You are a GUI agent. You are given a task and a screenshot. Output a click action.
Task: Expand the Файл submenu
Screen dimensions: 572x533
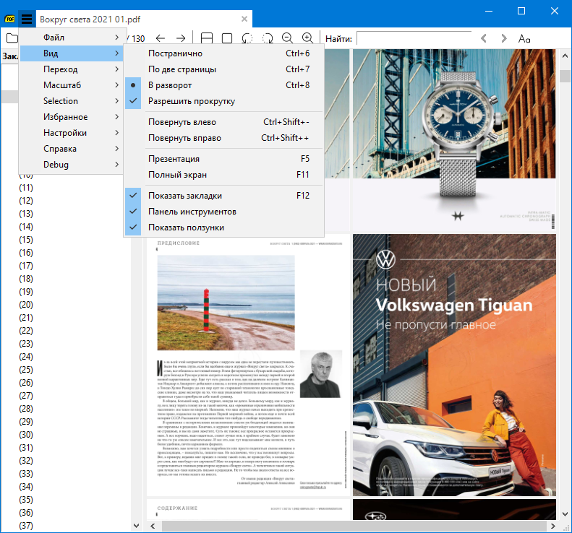tap(71, 38)
